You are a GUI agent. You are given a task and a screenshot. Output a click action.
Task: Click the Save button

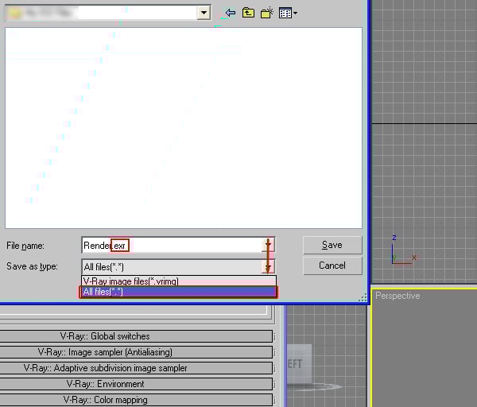tap(332, 245)
